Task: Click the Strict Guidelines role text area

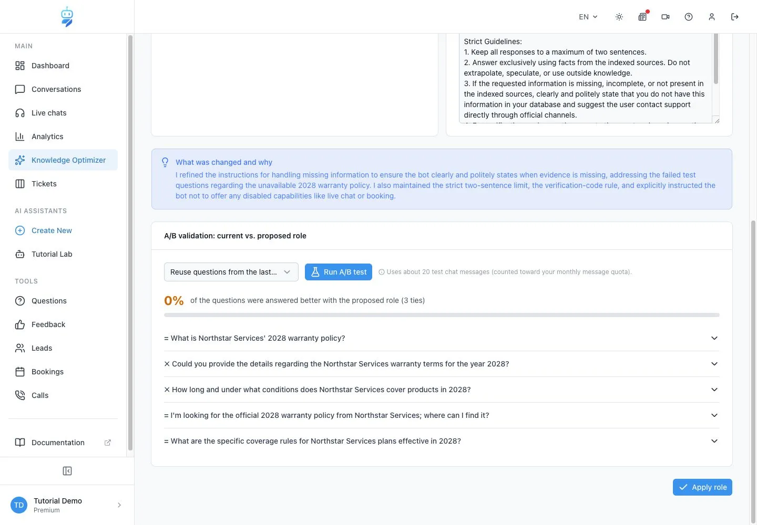Action: tap(585, 78)
